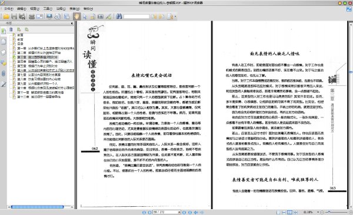This screenshot has width=353, height=215.
Task: Open the 编辑 menu
Action: point(22,9)
